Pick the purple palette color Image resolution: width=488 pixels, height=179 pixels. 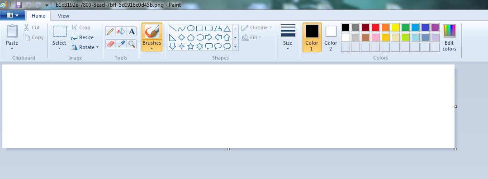pos(435,28)
